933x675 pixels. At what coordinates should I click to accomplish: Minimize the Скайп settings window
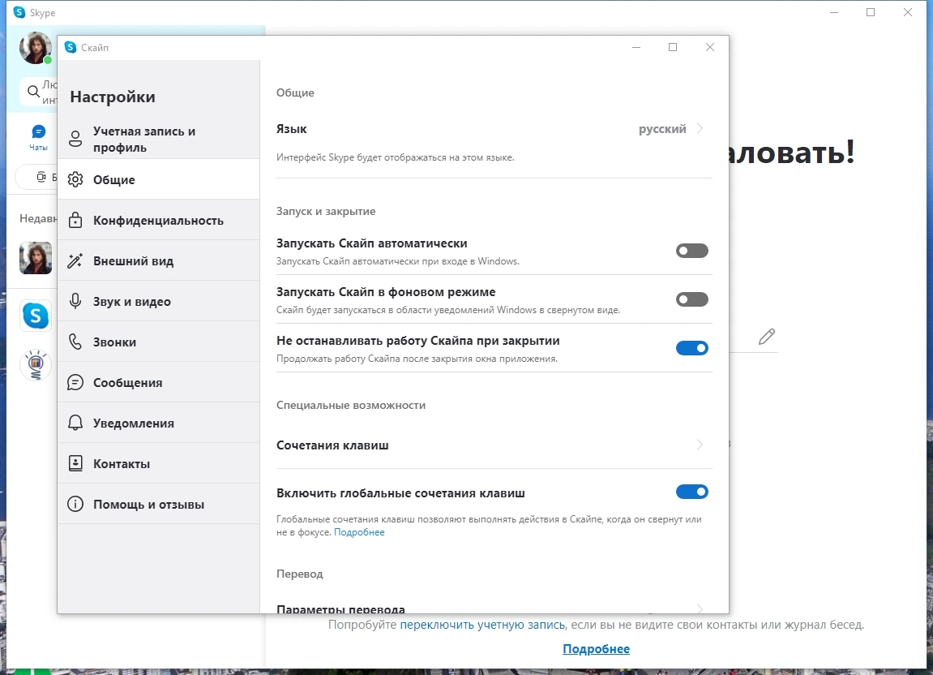click(x=636, y=47)
